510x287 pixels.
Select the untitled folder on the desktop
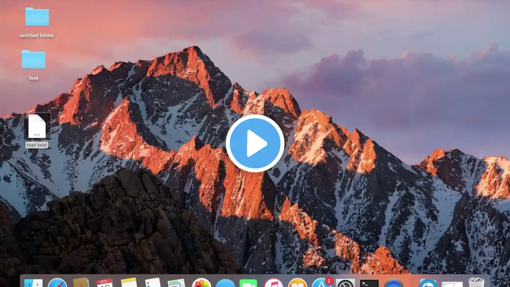[x=37, y=17]
